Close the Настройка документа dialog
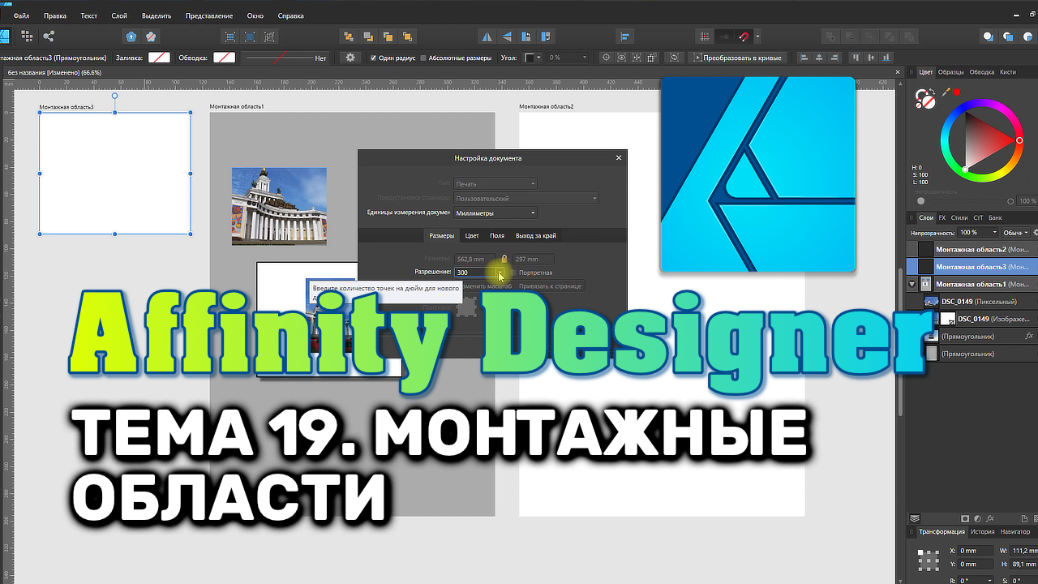Viewport: 1038px width, 584px height. coord(619,158)
